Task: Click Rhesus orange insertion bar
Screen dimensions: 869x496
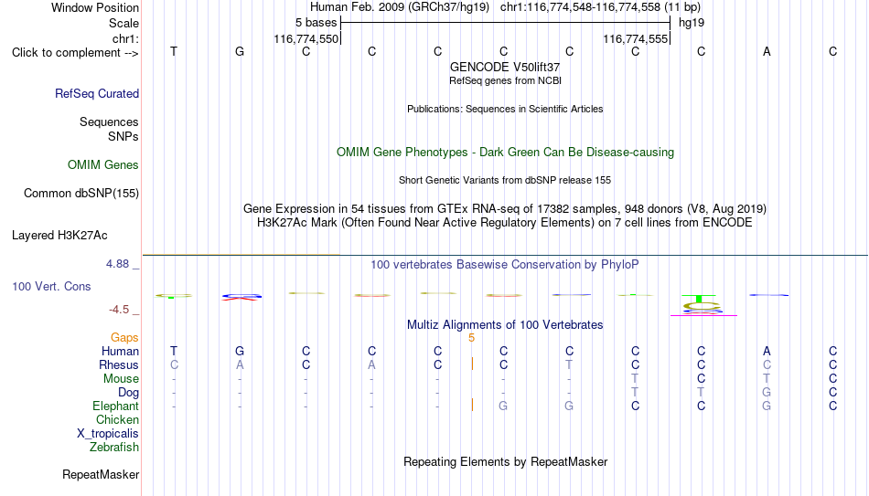Action: pyautogui.click(x=472, y=364)
